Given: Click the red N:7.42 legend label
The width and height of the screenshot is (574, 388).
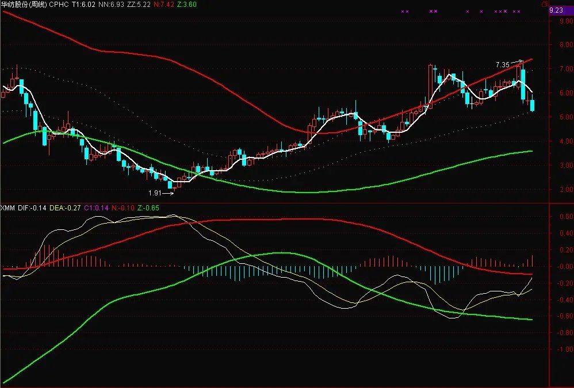Looking at the screenshot, I should click(x=165, y=4).
